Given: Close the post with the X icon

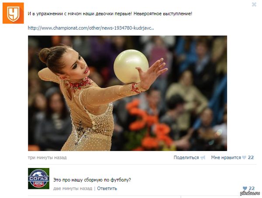Looking at the screenshot, I should point(254,4).
